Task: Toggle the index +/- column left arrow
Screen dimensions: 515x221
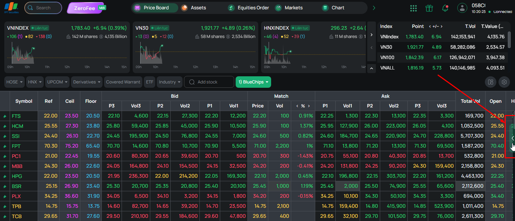Action: click(x=430, y=27)
